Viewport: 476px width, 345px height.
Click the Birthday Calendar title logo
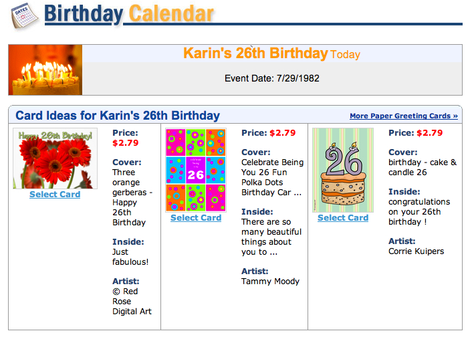click(x=129, y=14)
